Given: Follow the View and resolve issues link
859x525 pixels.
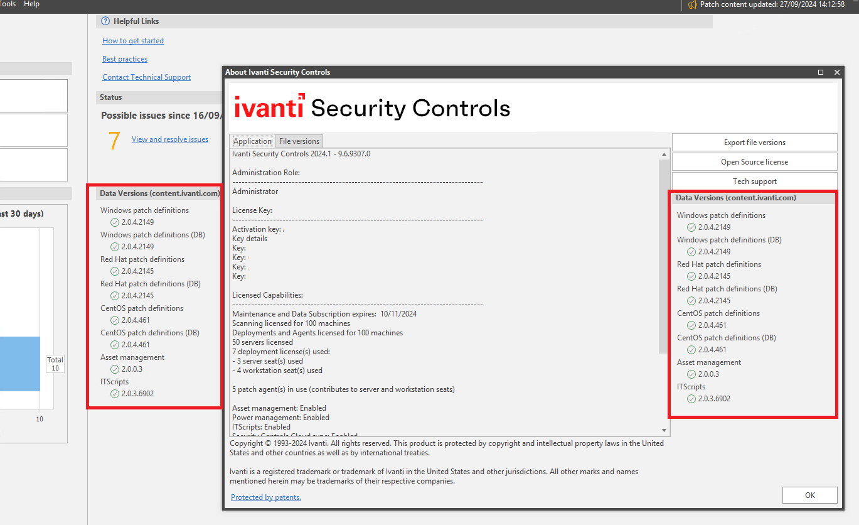Looking at the screenshot, I should click(x=169, y=139).
